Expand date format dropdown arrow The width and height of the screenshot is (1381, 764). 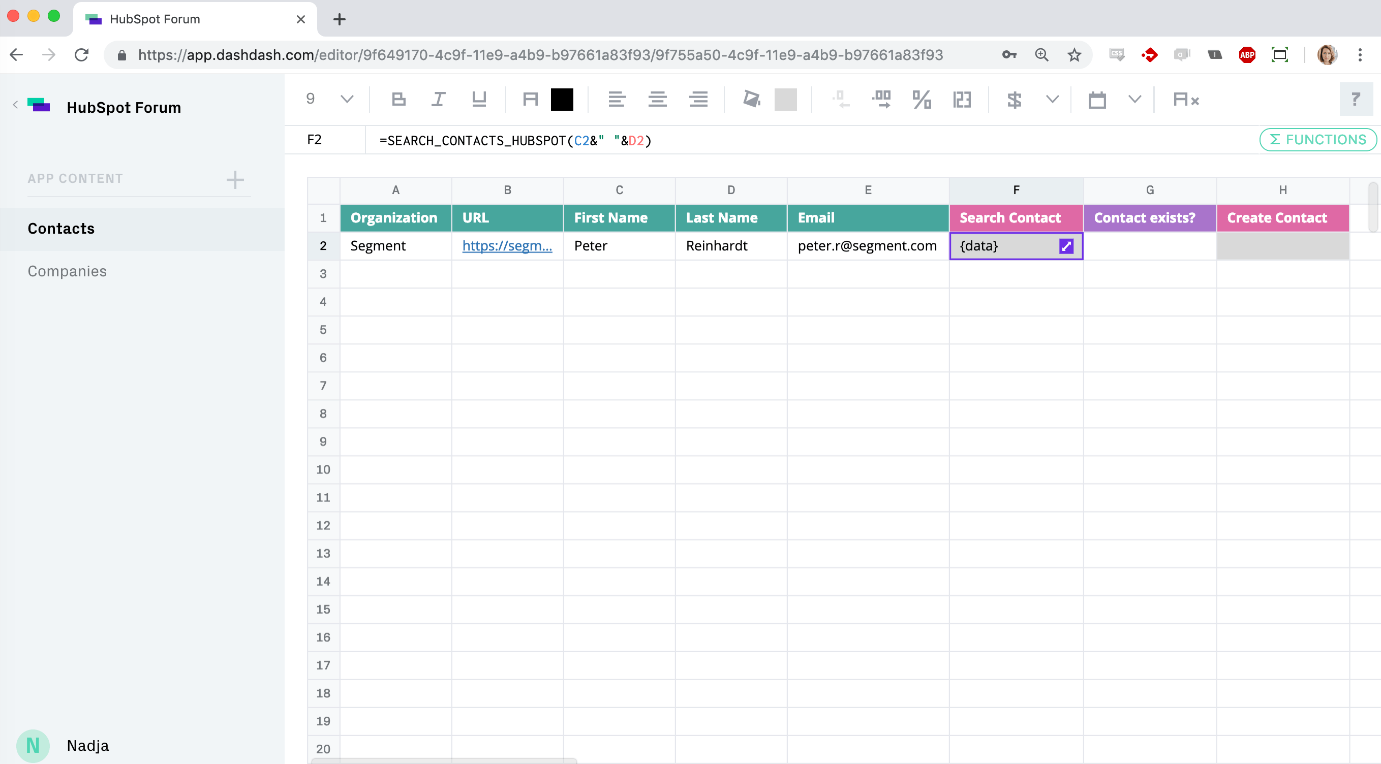(x=1134, y=99)
